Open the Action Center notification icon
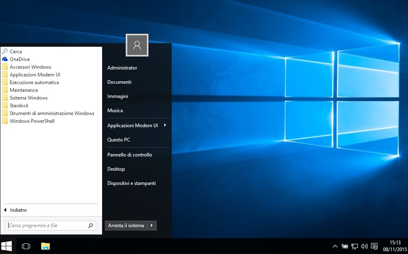This screenshot has height=254, width=408. click(x=374, y=246)
